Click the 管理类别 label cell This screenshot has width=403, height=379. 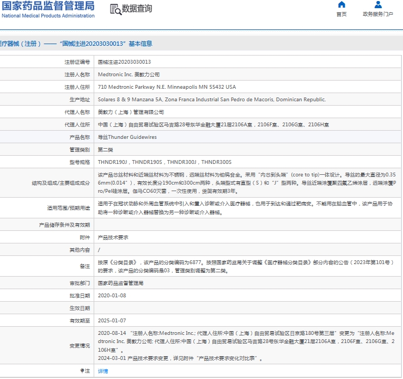coord(80,150)
